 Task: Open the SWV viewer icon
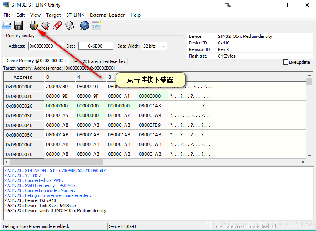97,25
